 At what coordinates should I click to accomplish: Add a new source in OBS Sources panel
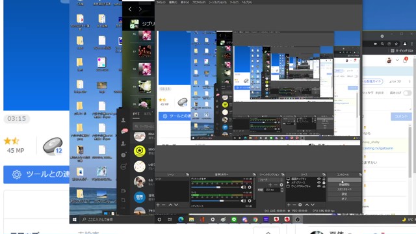[x=289, y=205]
